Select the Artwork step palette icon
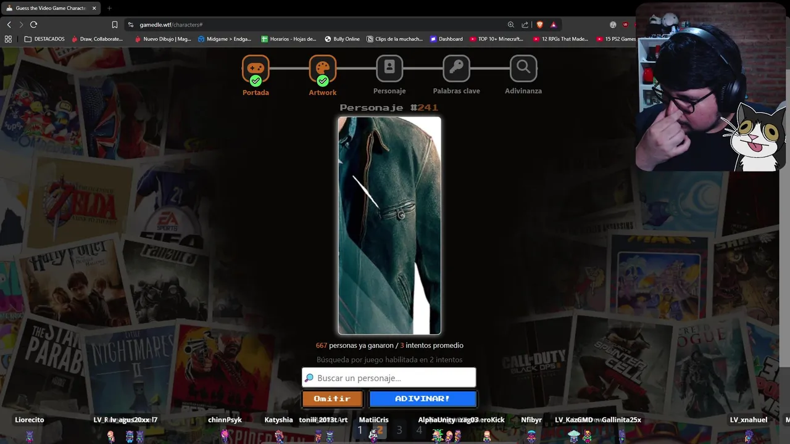 [x=322, y=68]
